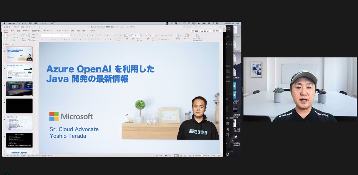Expand the 新しいスライド dropdown arrow
358x175 pixels.
click(27, 35)
